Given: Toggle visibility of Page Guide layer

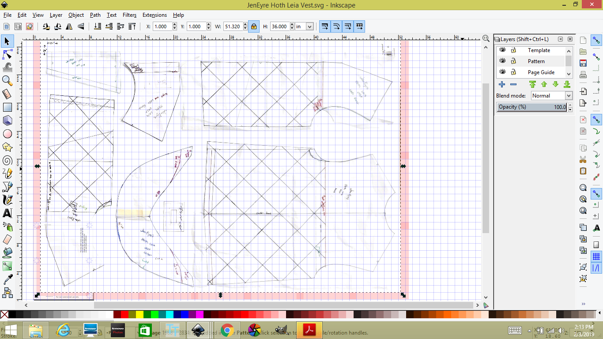Looking at the screenshot, I should point(502,72).
